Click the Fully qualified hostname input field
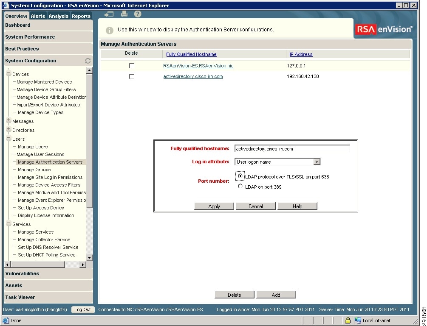 coord(292,149)
